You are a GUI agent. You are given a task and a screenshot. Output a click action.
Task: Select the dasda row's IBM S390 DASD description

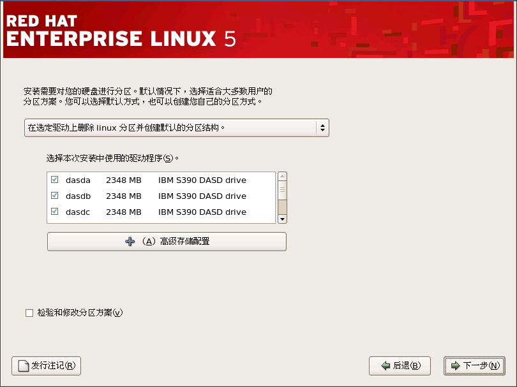pyautogui.click(x=202, y=180)
